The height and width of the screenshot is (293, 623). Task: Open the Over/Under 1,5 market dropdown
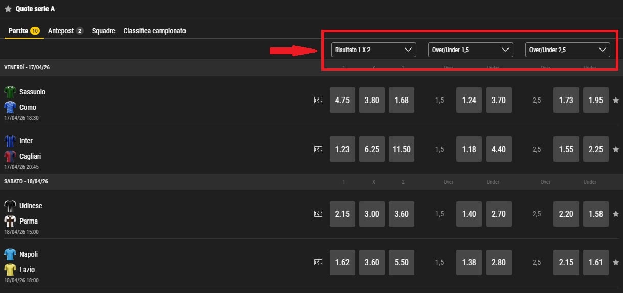(x=471, y=50)
